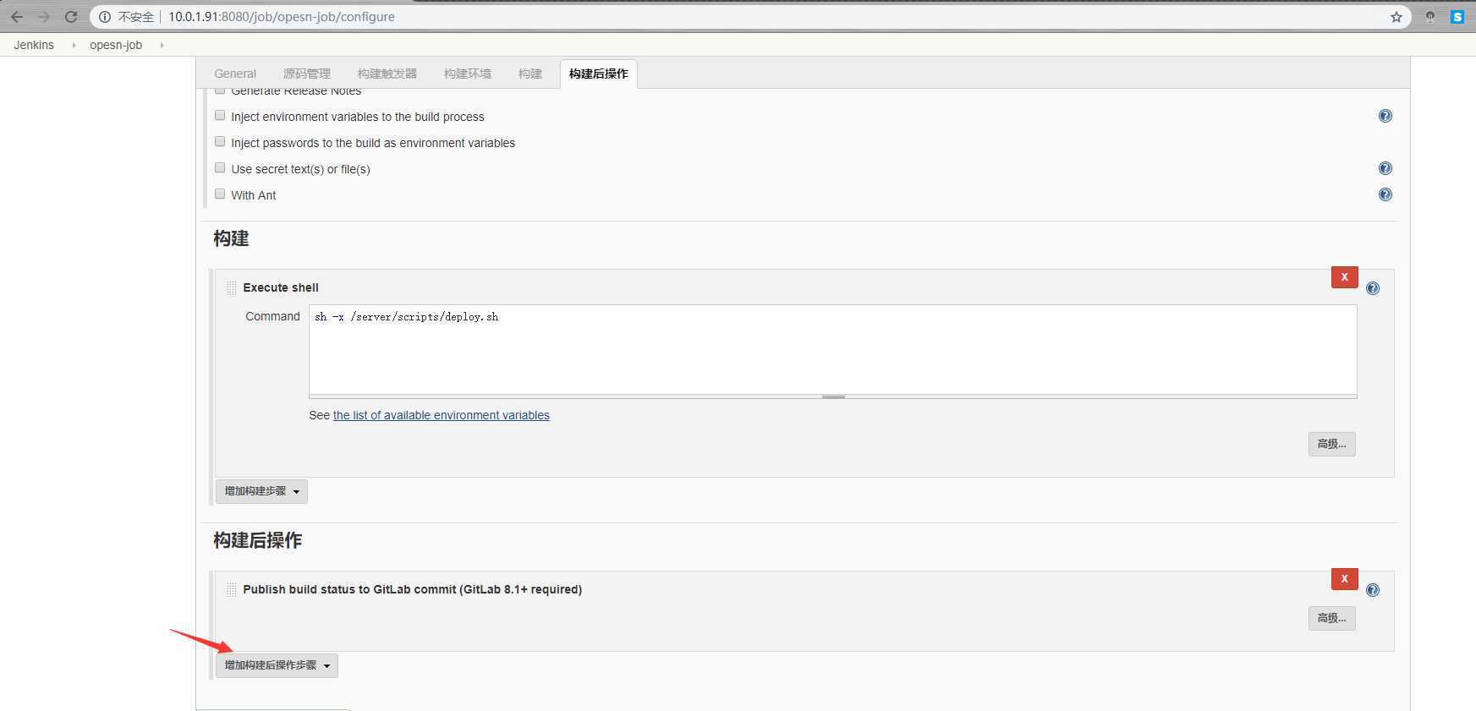1476x711 pixels.
Task: Go back using the browser back arrow
Action: pos(17,17)
